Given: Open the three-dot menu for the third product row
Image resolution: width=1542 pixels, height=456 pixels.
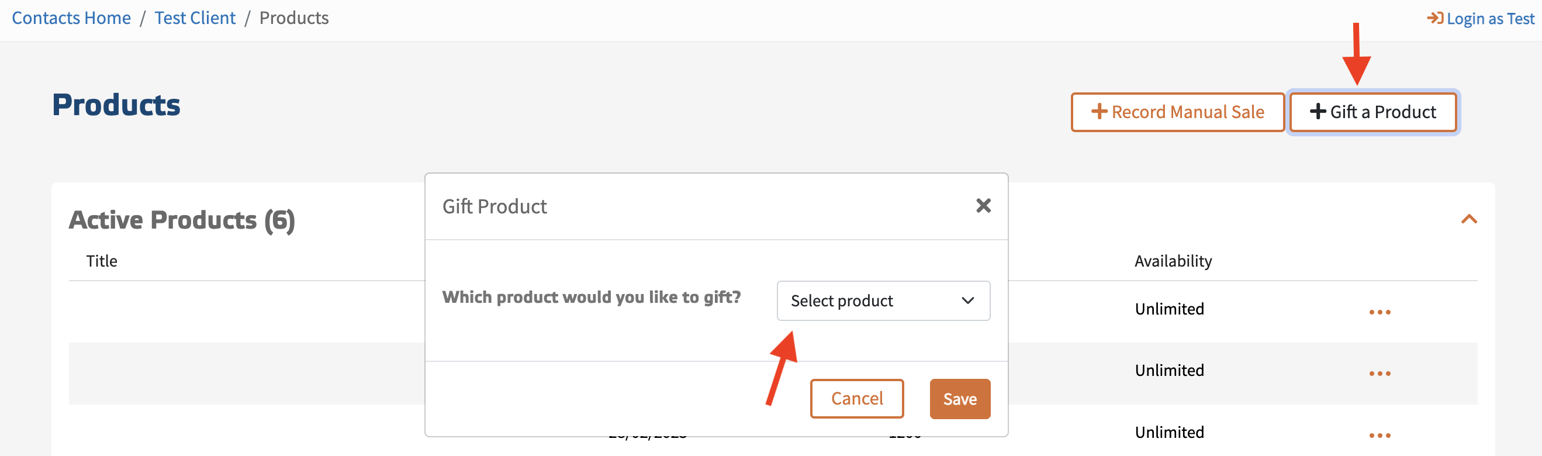Looking at the screenshot, I should 1379,436.
